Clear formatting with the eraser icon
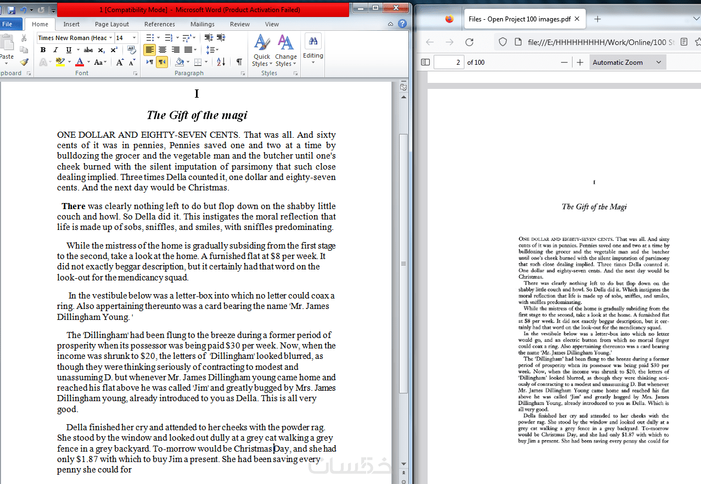The width and height of the screenshot is (701, 484). point(131,50)
